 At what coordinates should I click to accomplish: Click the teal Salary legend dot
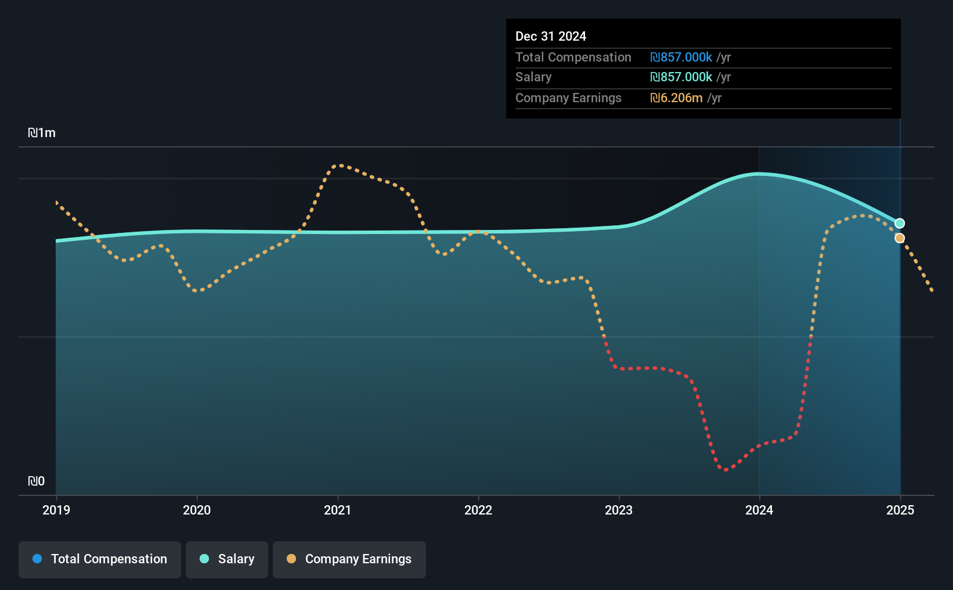(x=204, y=559)
